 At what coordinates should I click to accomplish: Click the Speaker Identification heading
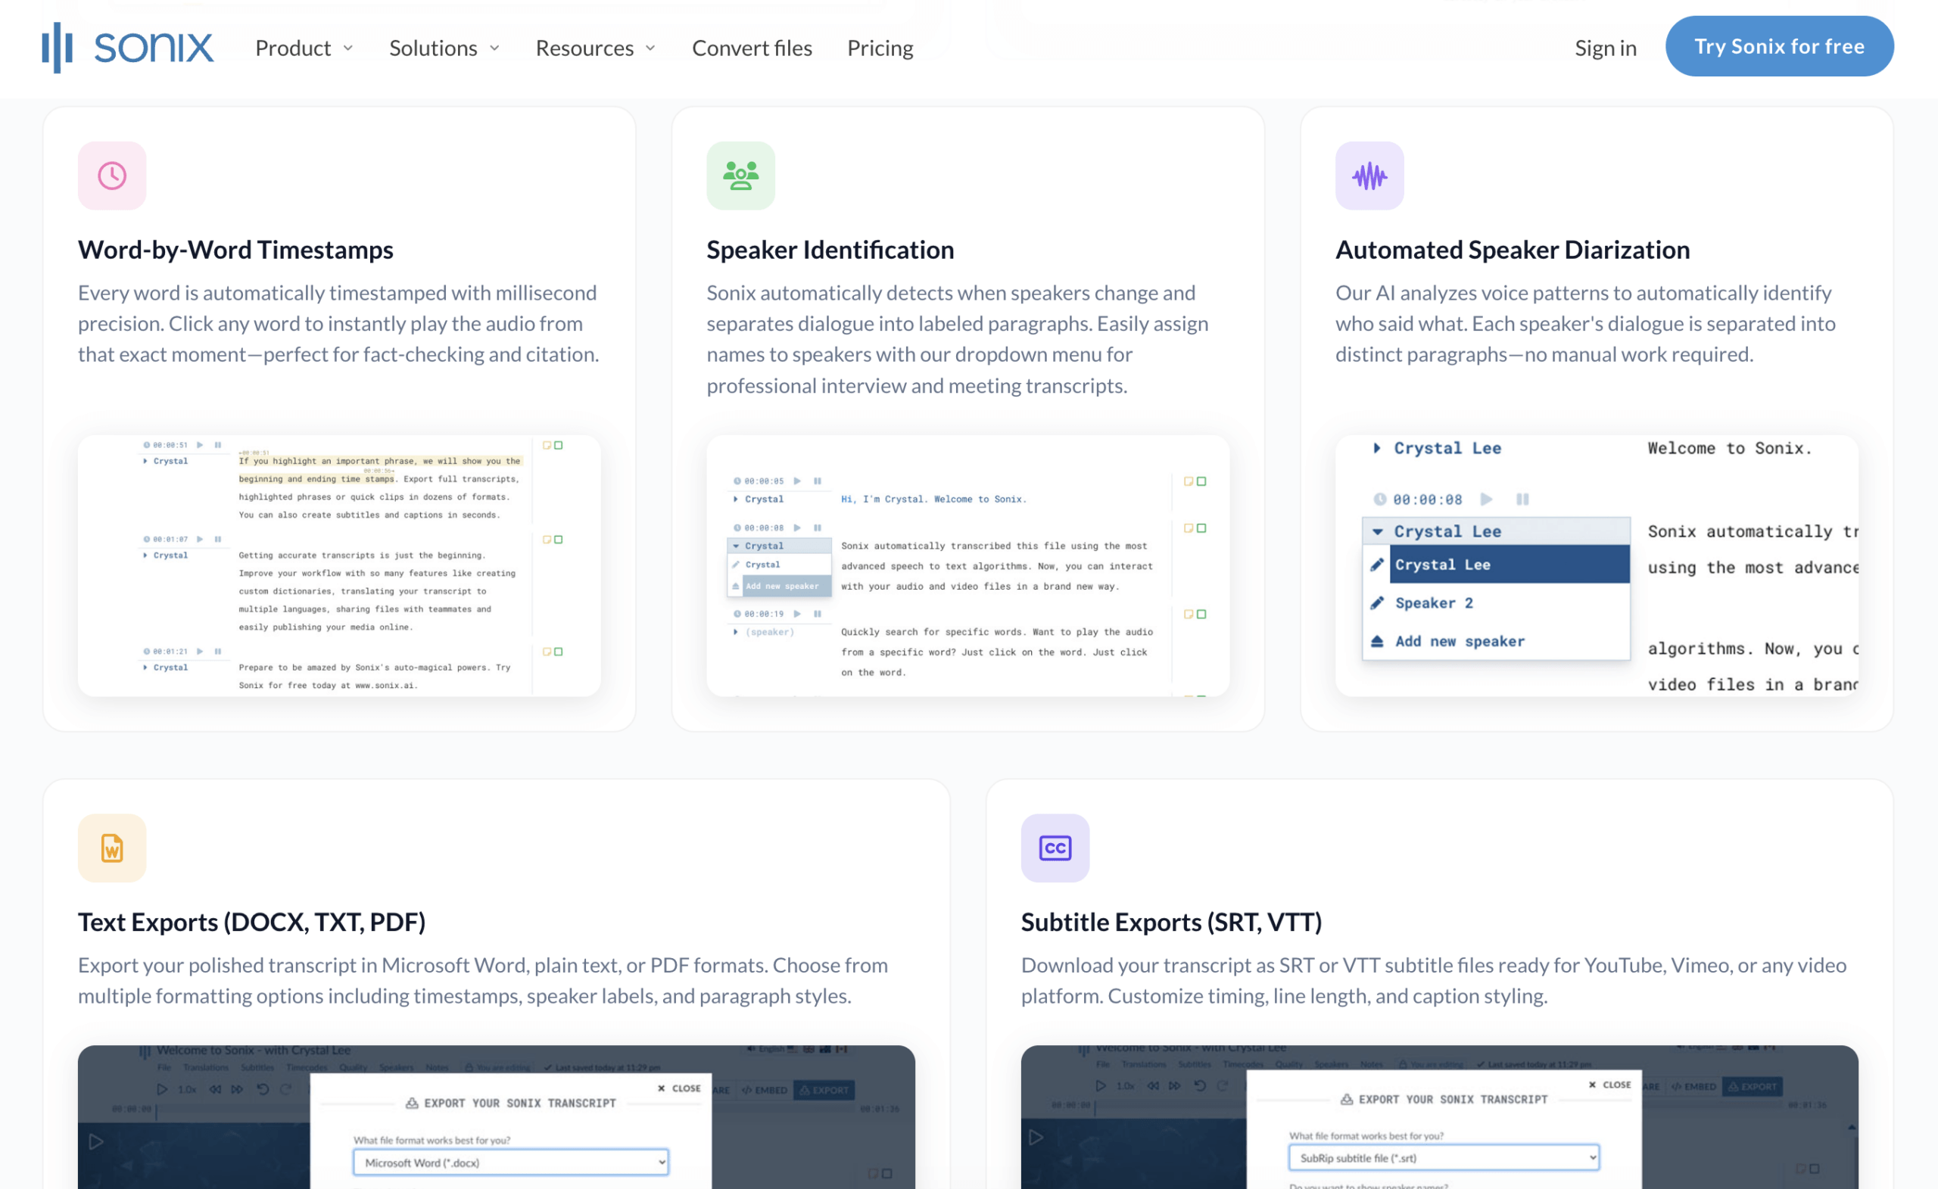[830, 250]
